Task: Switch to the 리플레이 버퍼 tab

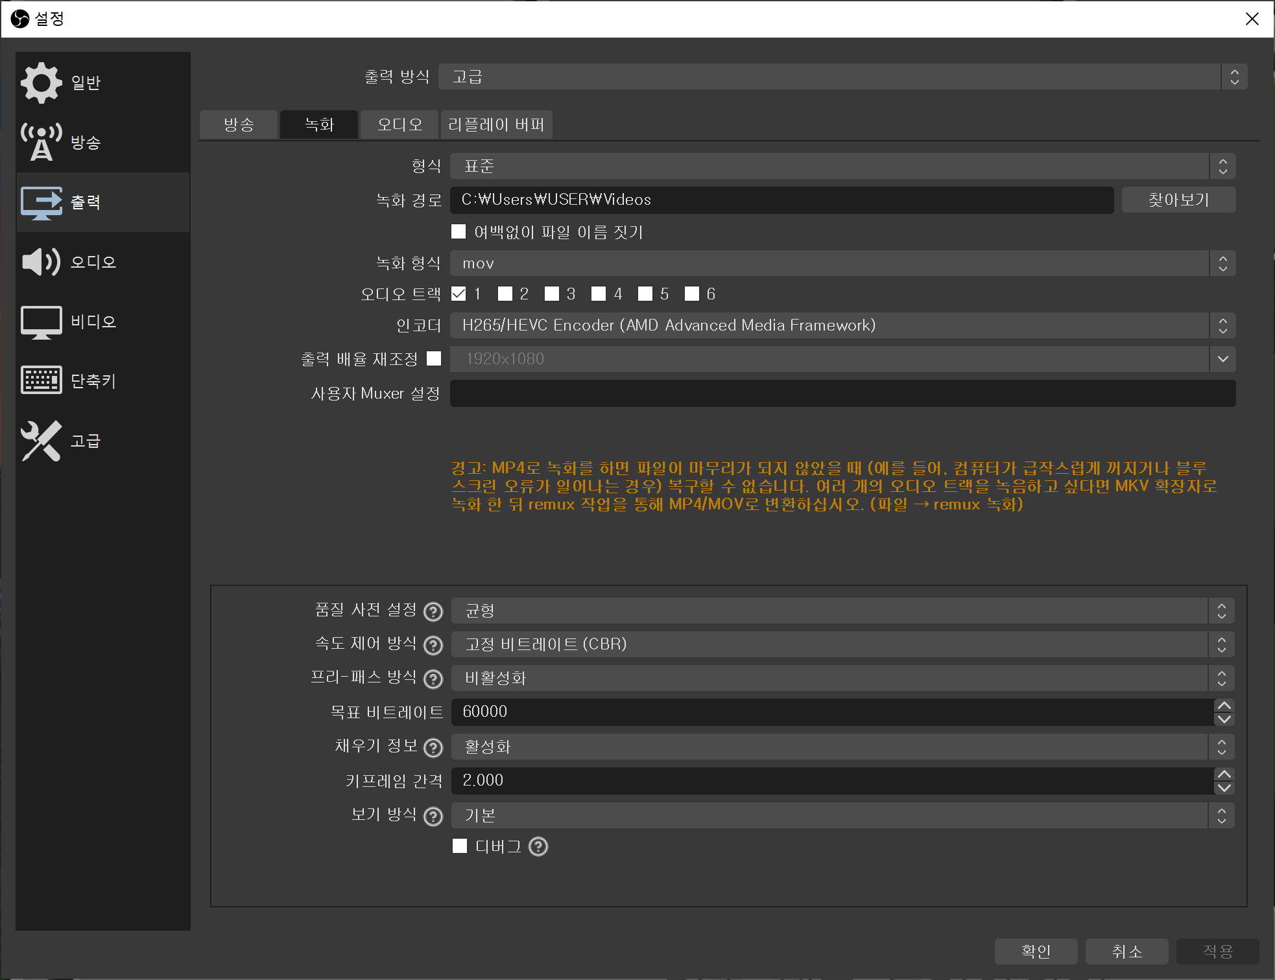Action: click(496, 124)
